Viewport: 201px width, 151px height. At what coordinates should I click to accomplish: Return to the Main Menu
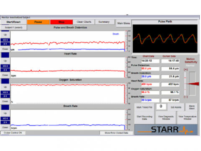click(124, 23)
